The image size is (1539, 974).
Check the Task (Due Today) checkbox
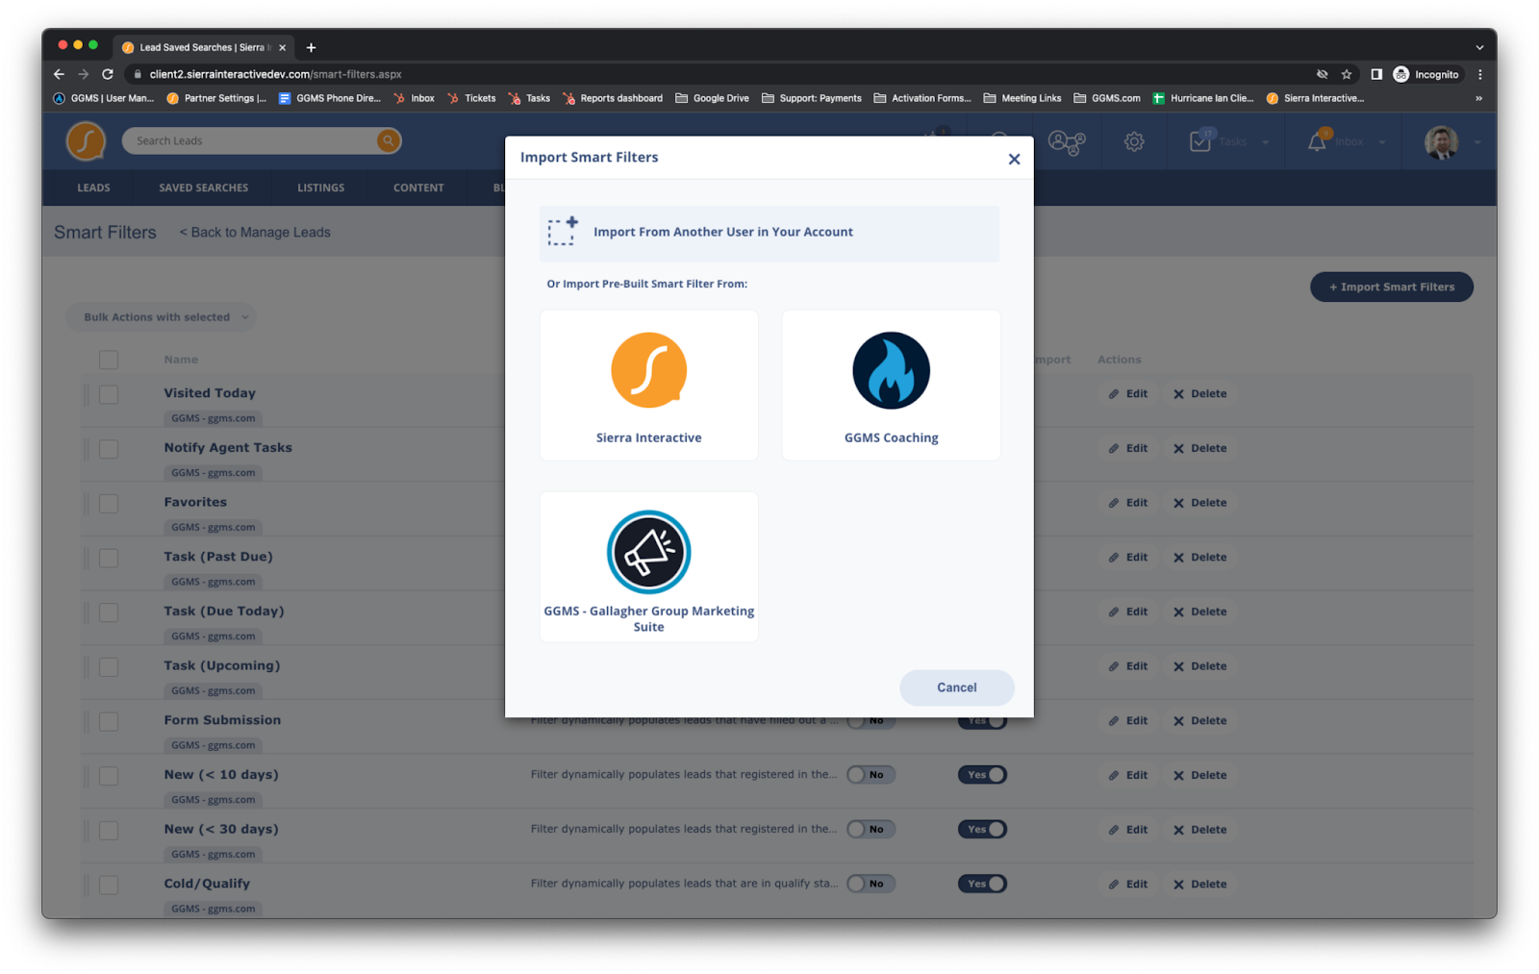coord(109,612)
